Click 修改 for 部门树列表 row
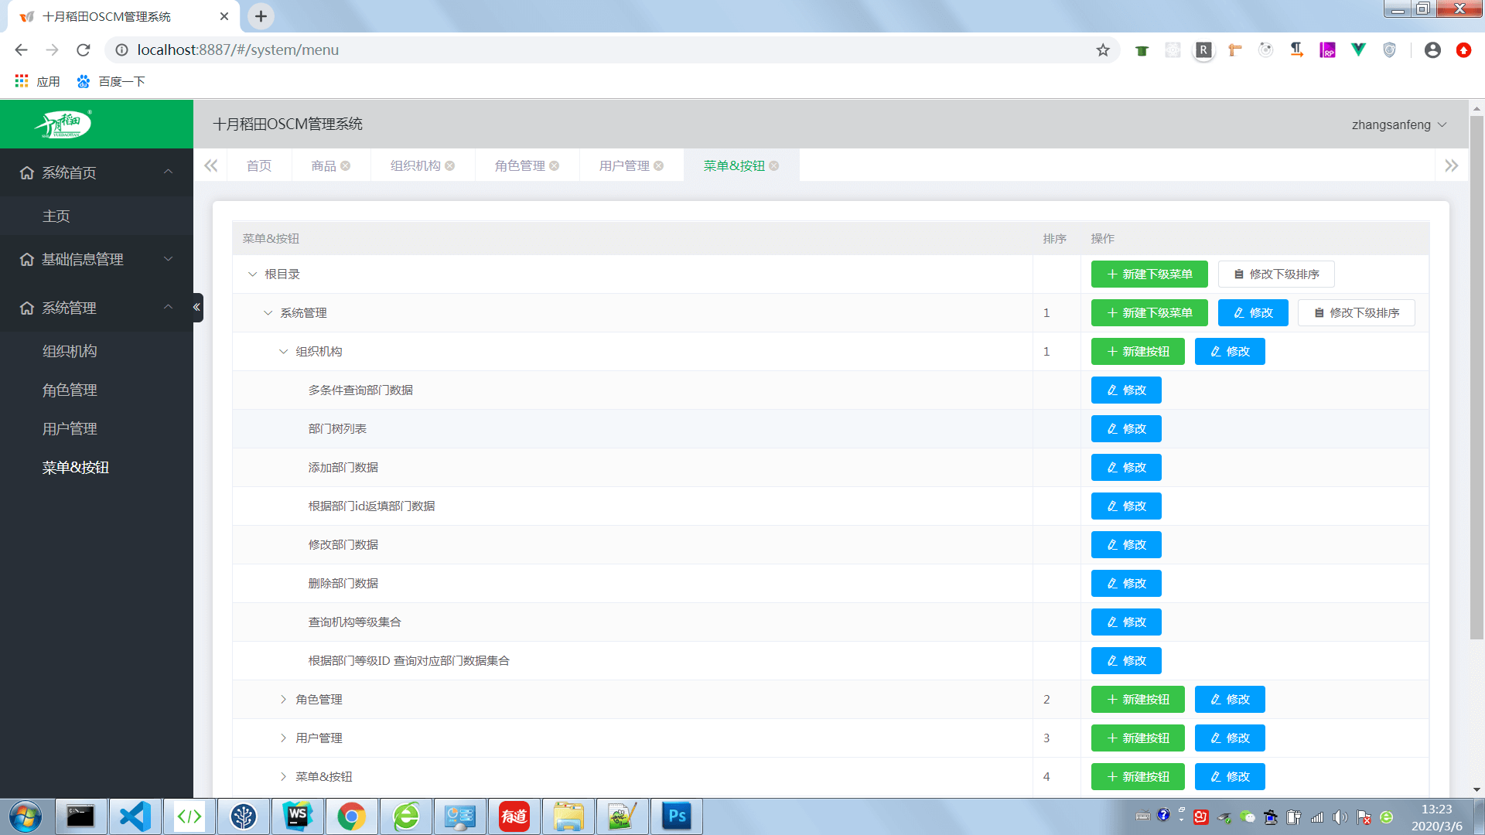Viewport: 1485px width, 835px height. click(x=1126, y=429)
